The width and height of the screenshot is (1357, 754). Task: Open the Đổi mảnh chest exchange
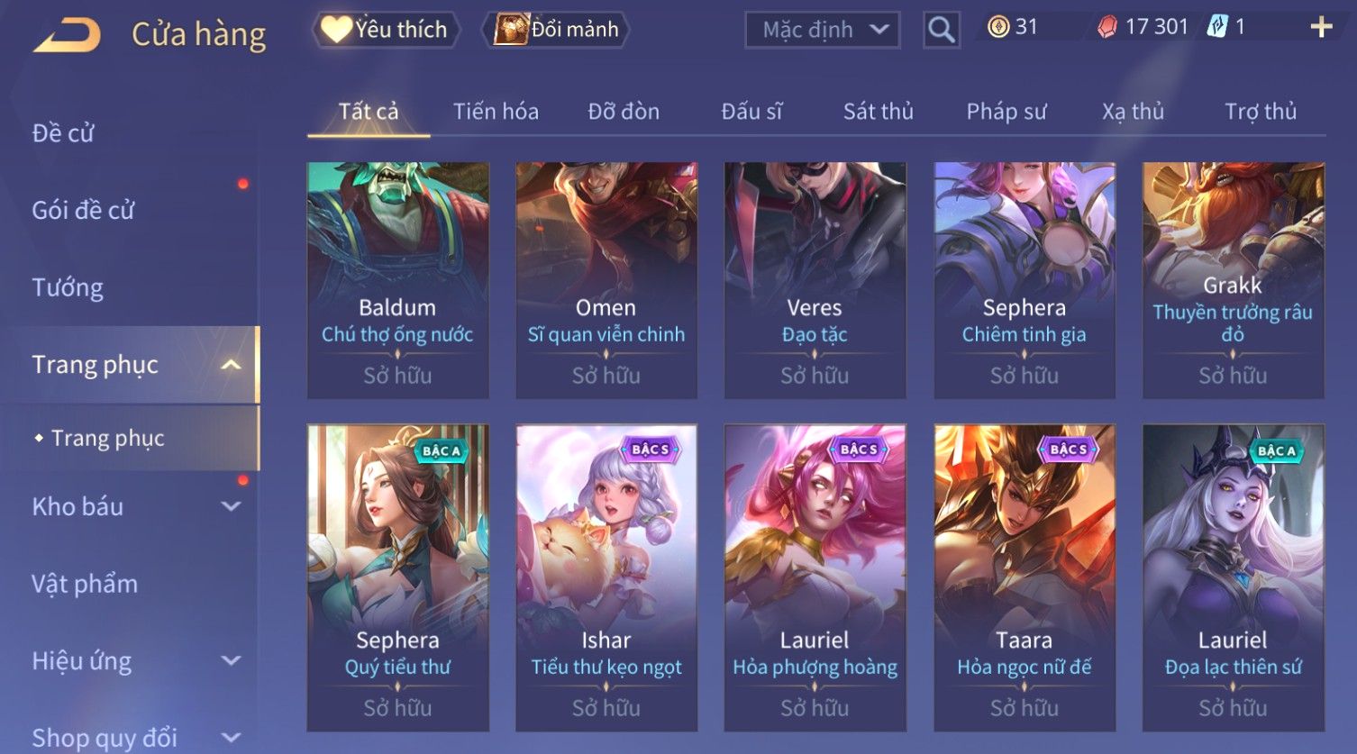click(x=556, y=30)
